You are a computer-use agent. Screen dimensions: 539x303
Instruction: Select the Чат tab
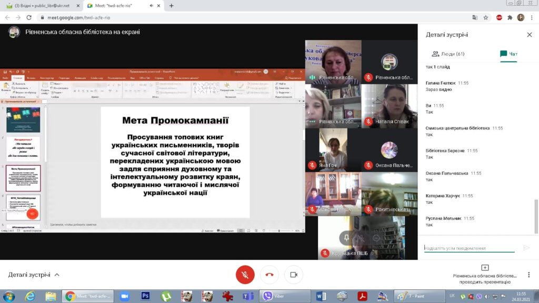pos(508,54)
